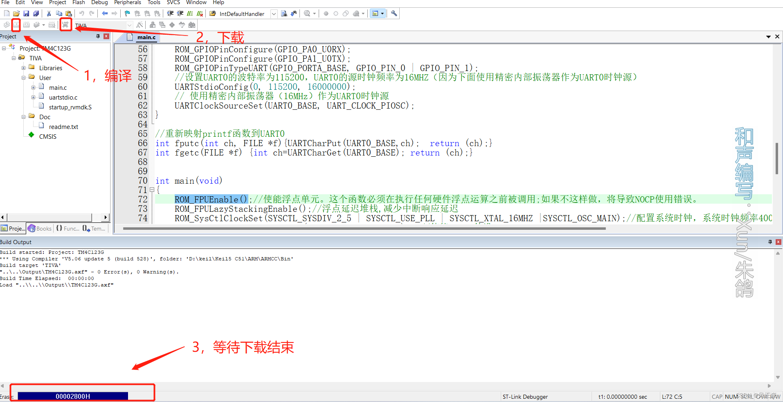
Task: Insert or remove a breakpoint
Action: (x=326, y=13)
